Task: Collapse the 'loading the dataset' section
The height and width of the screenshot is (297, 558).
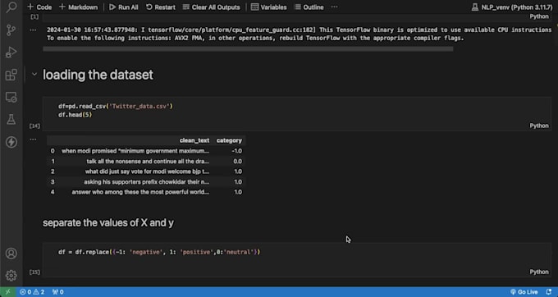Action: (34, 75)
